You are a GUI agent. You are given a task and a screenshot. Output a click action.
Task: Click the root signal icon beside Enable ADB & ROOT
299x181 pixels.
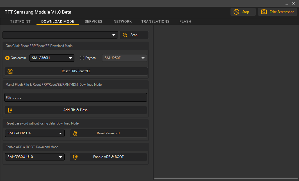pos(75,157)
